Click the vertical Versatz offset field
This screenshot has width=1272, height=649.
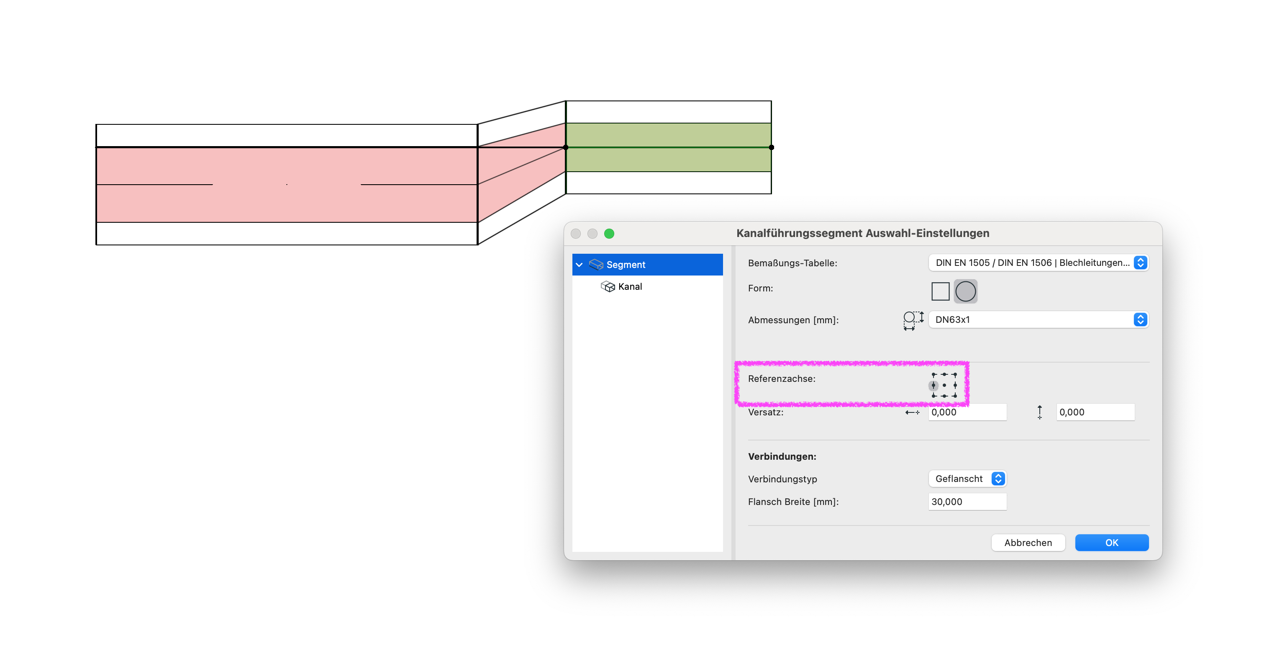1095,412
